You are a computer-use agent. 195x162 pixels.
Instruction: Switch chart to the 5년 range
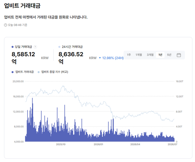tap(169, 55)
